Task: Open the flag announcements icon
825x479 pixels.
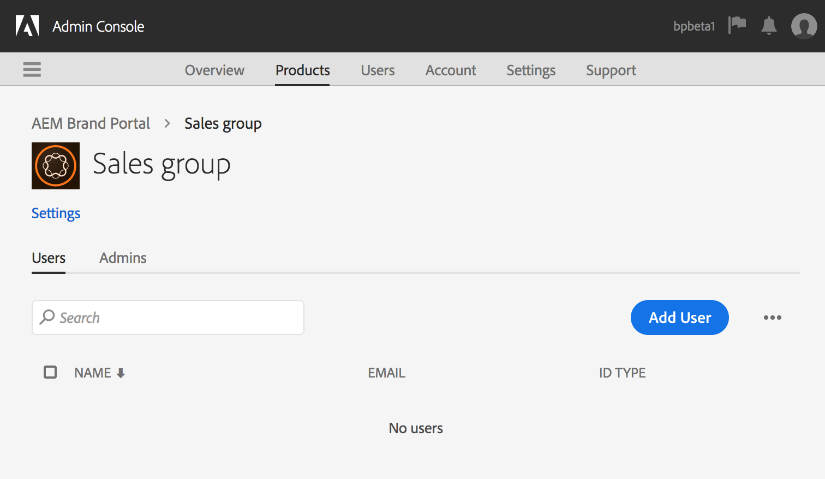Action: tap(737, 25)
